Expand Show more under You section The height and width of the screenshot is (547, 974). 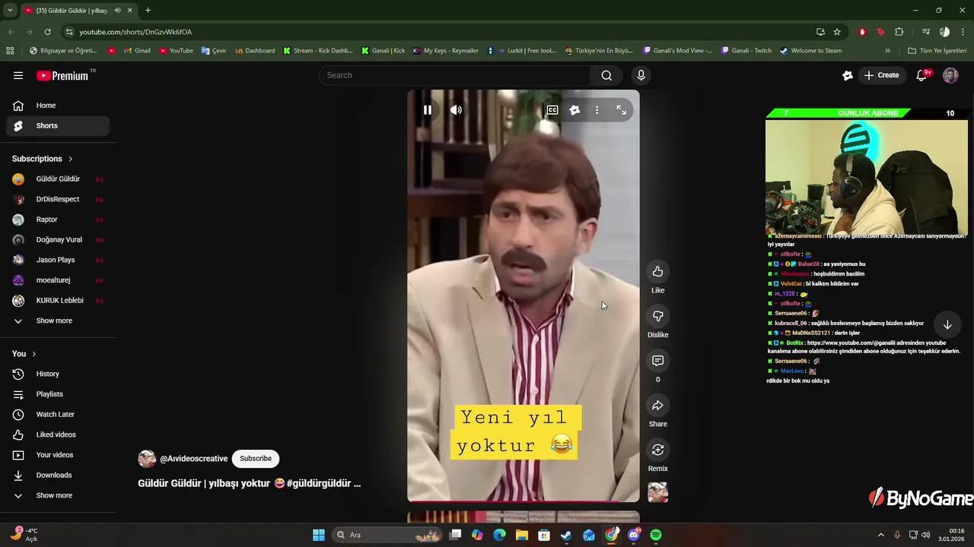[58, 495]
